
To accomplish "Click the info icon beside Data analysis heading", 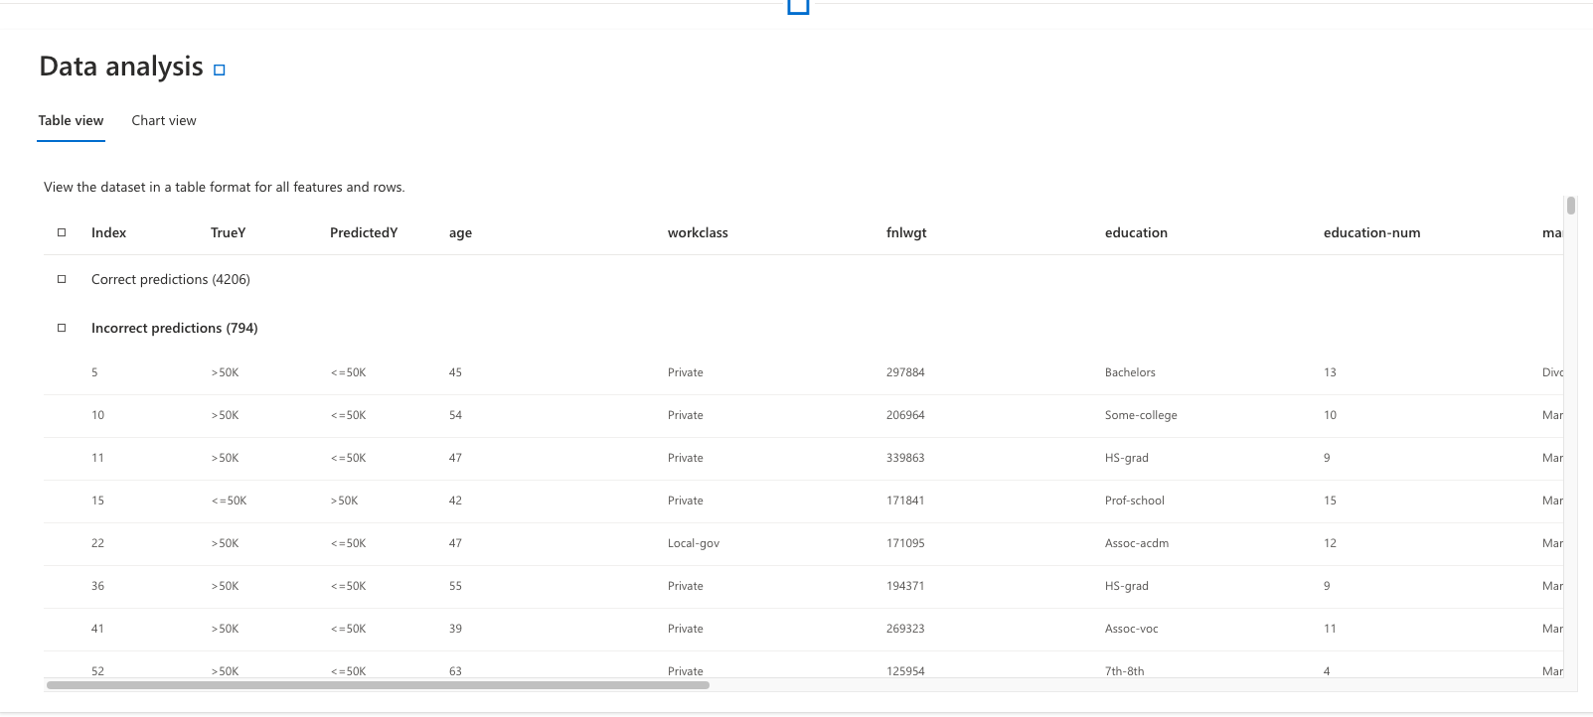I will pos(220,70).
